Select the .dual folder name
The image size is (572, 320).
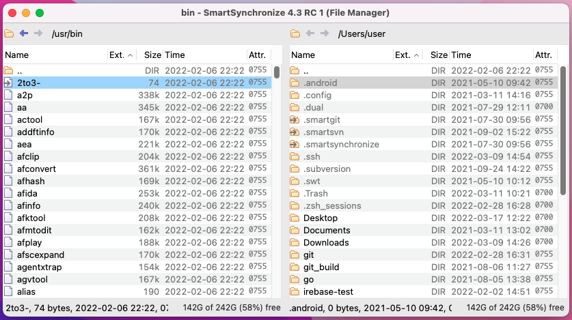click(x=314, y=108)
